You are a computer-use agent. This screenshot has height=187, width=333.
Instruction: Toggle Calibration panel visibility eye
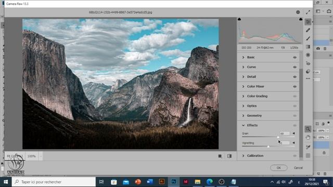point(295,156)
